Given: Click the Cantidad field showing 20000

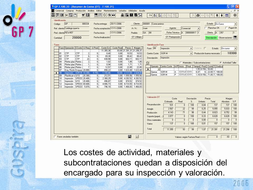Looking at the screenshot, I should [x=77, y=38].
